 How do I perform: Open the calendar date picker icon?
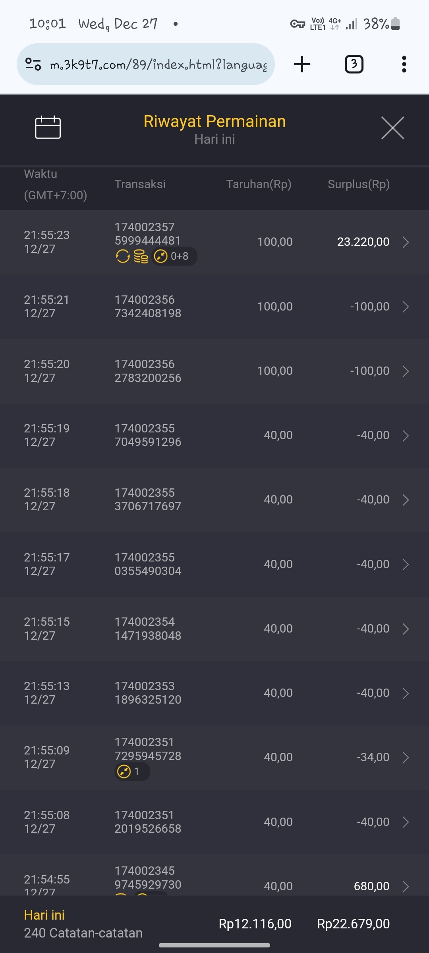point(48,127)
